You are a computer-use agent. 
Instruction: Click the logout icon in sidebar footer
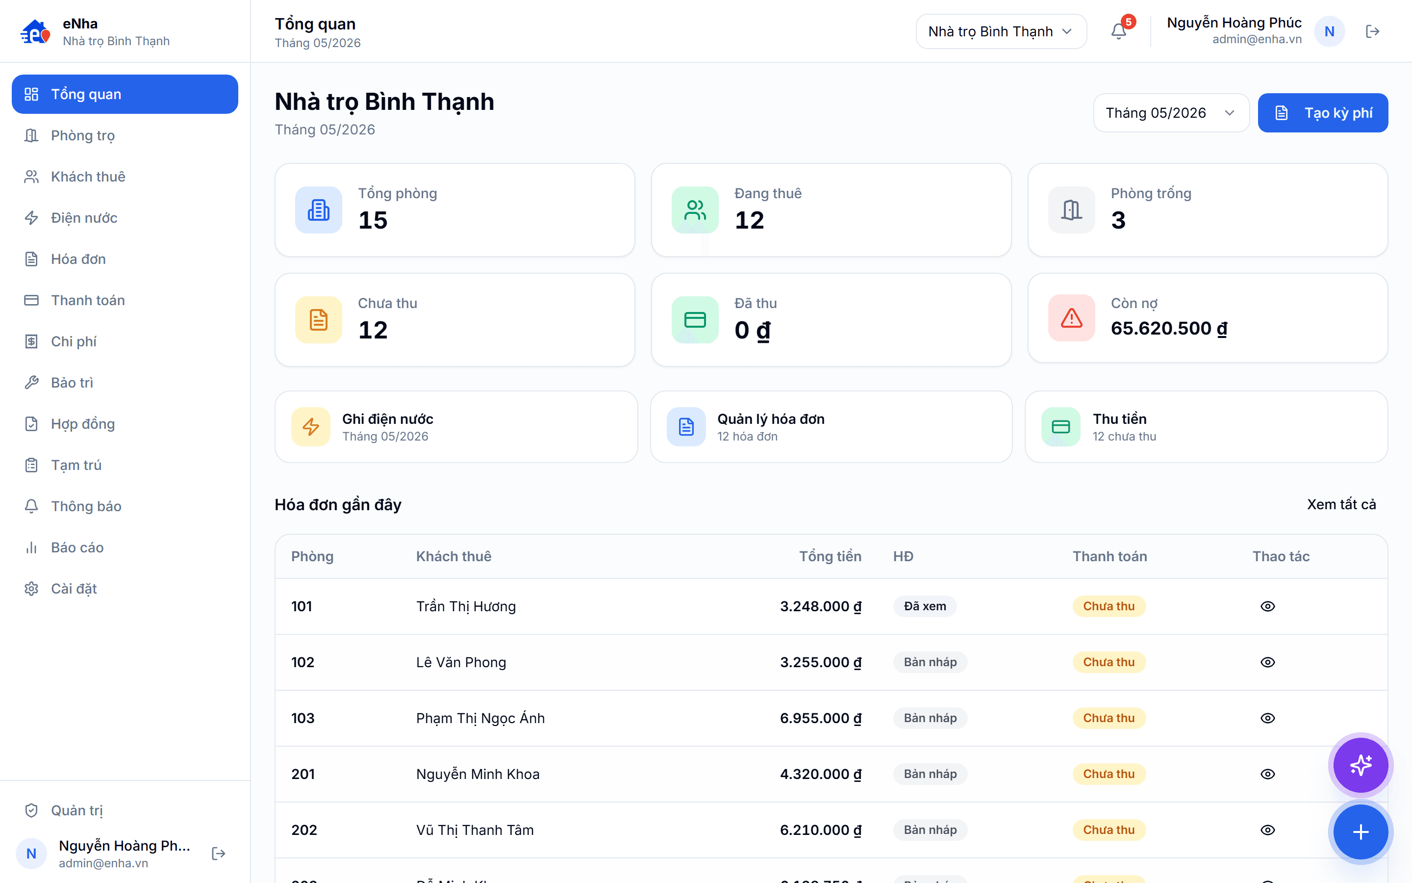[x=218, y=853]
